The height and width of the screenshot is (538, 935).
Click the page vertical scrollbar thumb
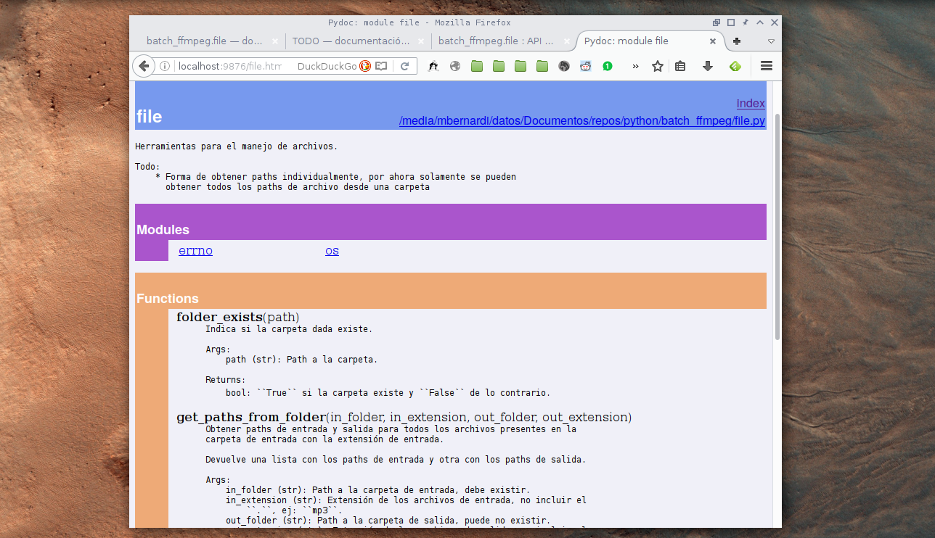(777, 226)
